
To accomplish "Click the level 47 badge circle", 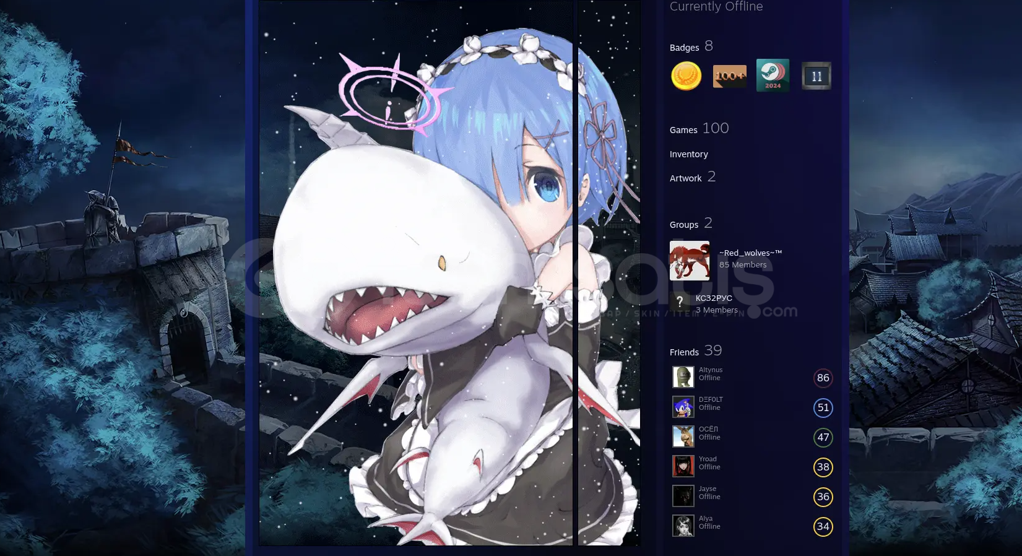I will 823,437.
